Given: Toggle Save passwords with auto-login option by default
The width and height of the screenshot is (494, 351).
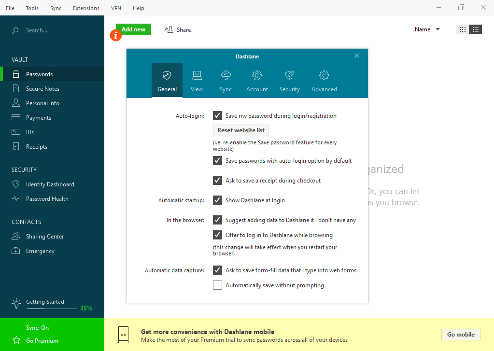Looking at the screenshot, I should coord(217,160).
